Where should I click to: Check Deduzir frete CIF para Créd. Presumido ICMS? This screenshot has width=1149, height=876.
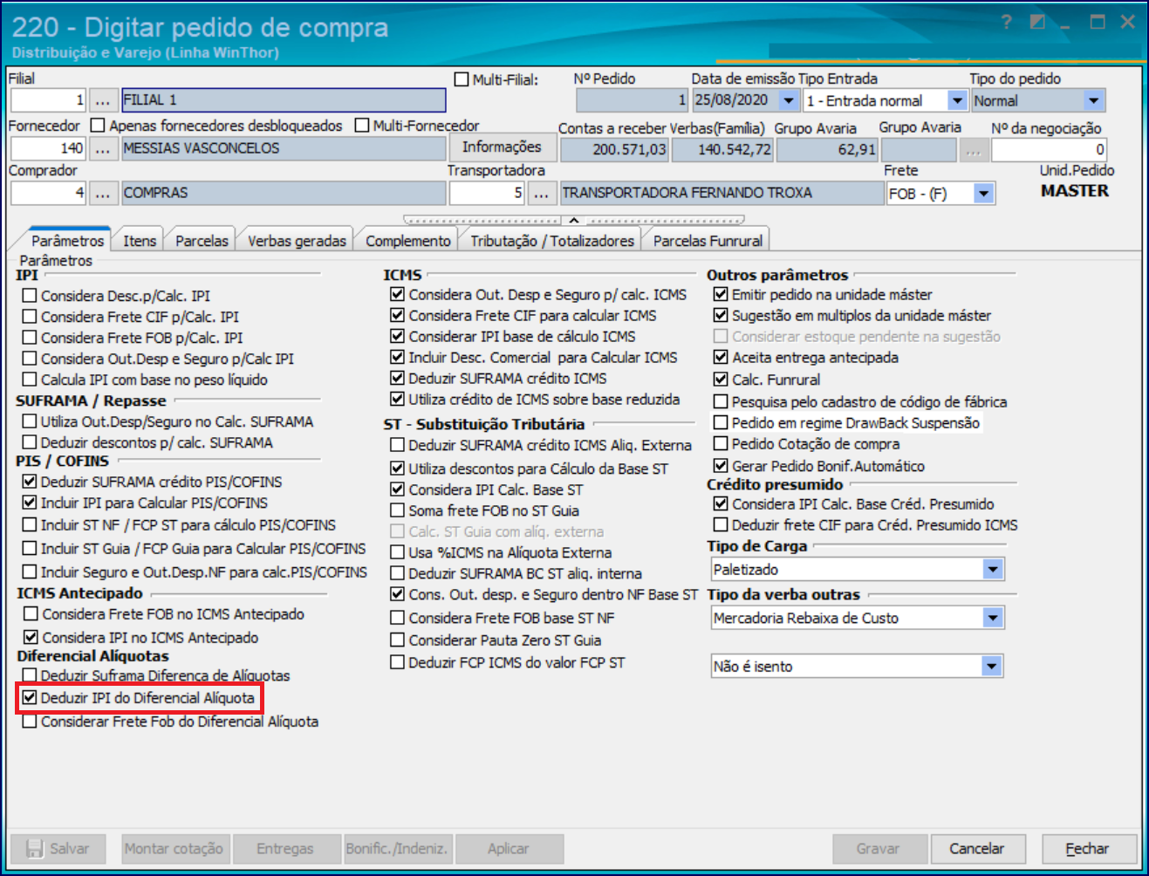coord(721,524)
